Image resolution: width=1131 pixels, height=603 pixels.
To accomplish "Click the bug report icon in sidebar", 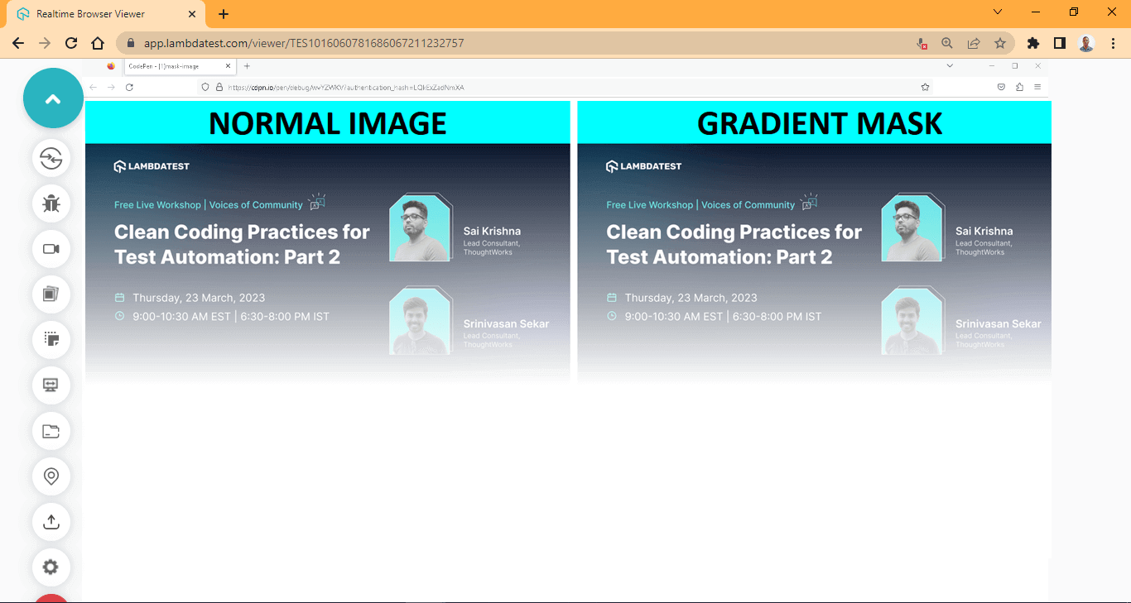I will [x=51, y=203].
